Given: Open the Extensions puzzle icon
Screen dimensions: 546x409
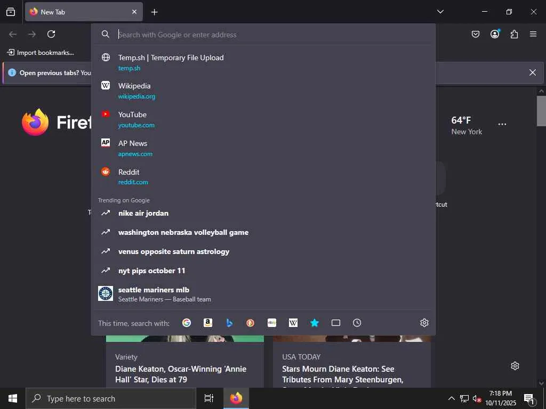Looking at the screenshot, I should tap(514, 34).
